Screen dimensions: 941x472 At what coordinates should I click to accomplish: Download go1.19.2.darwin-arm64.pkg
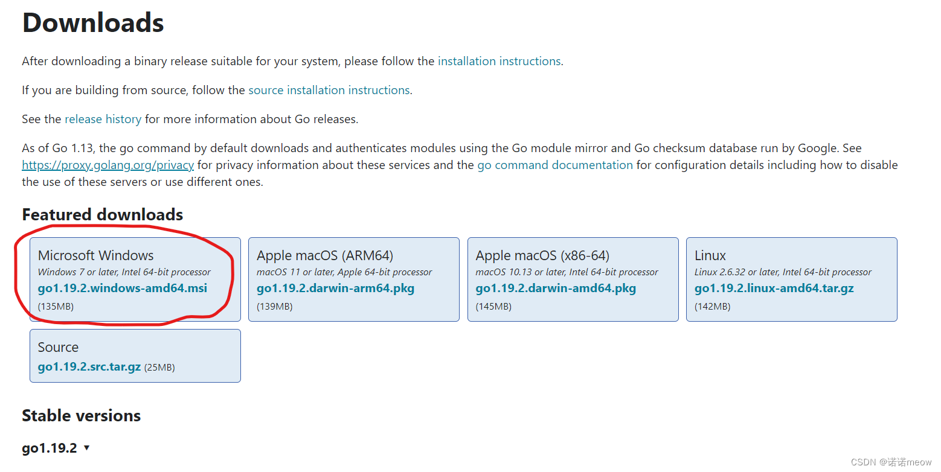tap(336, 288)
